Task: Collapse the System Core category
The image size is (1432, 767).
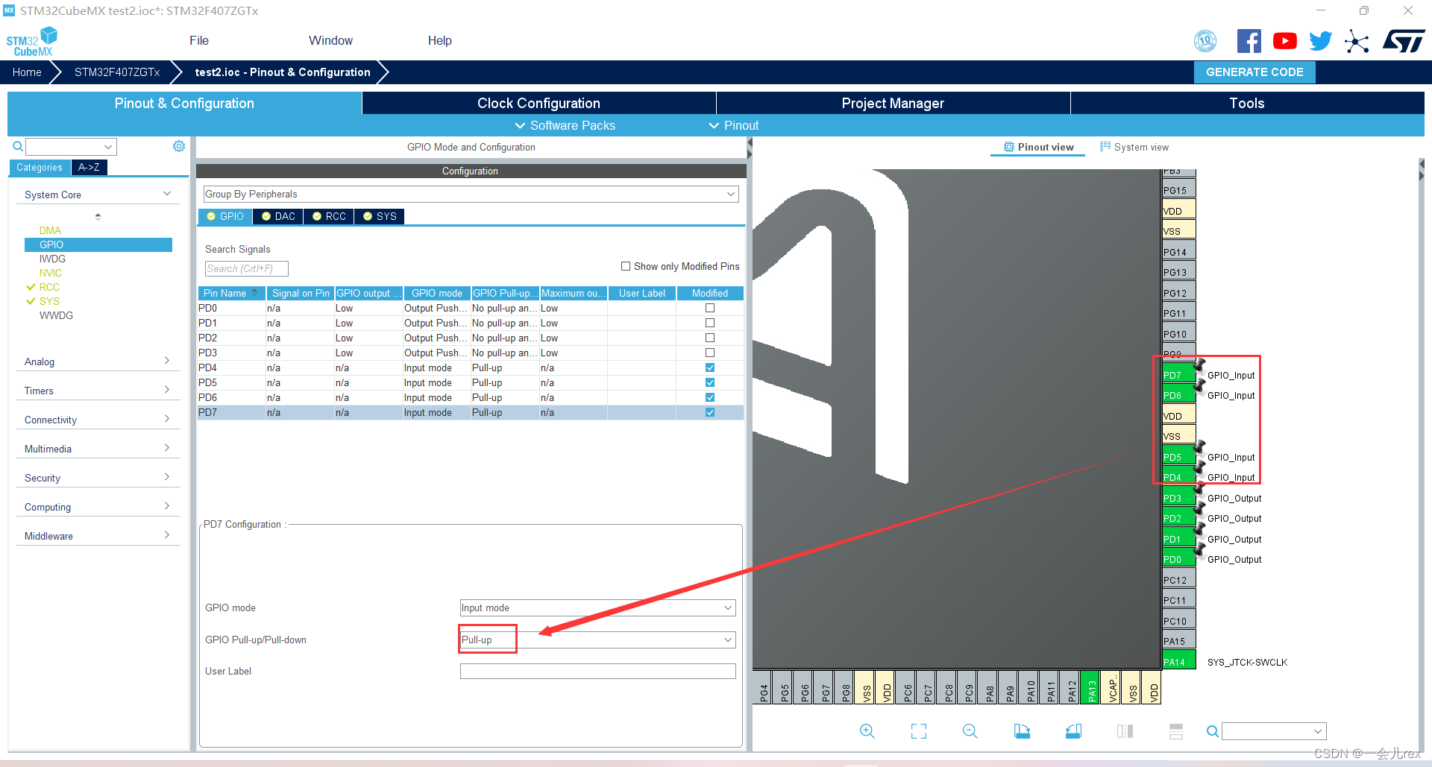Action: pos(98,195)
